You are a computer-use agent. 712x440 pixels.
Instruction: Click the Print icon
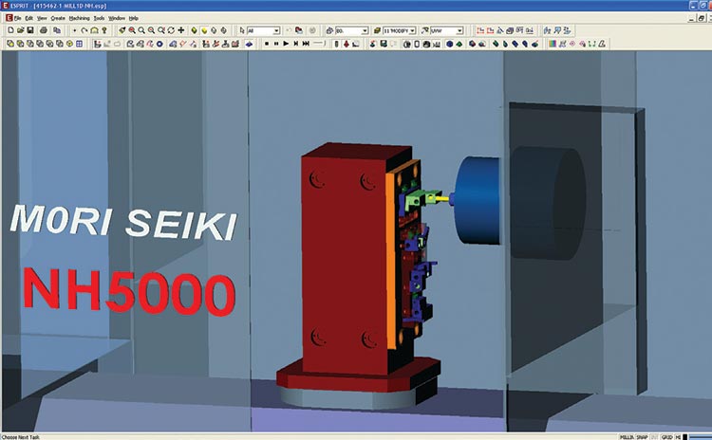(44, 30)
